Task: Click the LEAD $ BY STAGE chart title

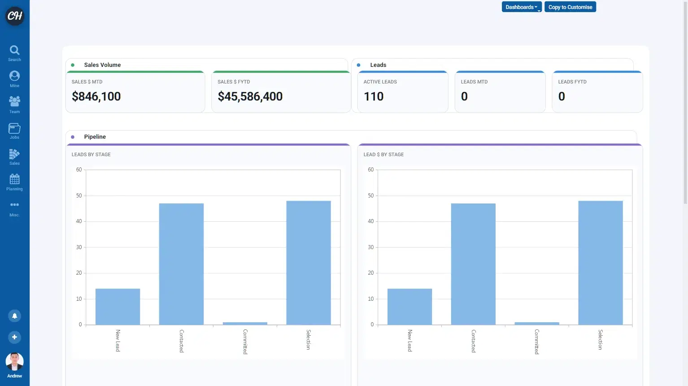Action: click(383, 154)
